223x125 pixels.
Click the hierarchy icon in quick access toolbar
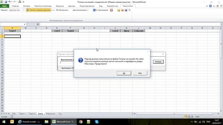coord(20,2)
